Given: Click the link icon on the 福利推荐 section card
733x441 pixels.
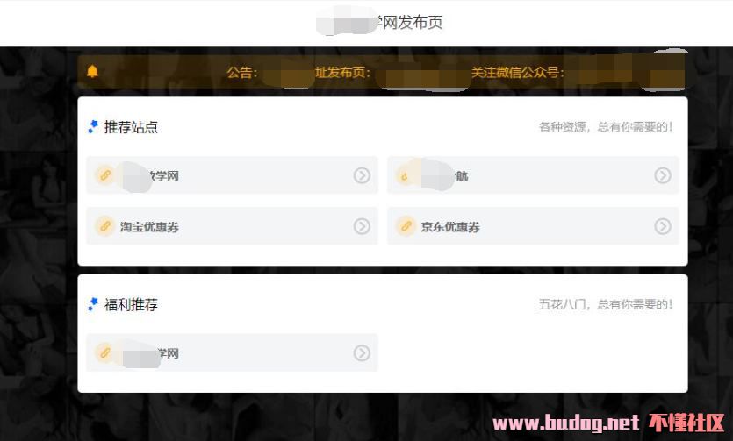Looking at the screenshot, I should point(105,352).
